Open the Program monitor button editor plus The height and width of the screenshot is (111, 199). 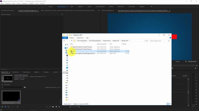[196, 68]
